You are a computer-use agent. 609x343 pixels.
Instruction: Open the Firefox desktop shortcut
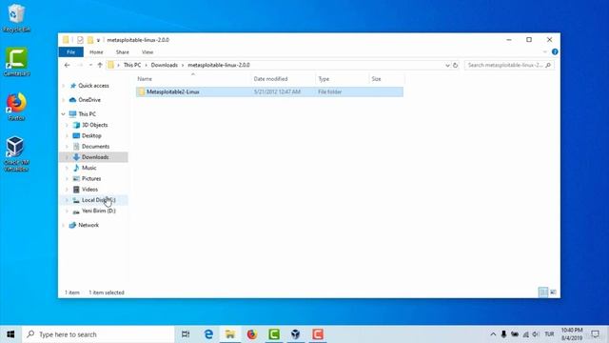tap(16, 107)
